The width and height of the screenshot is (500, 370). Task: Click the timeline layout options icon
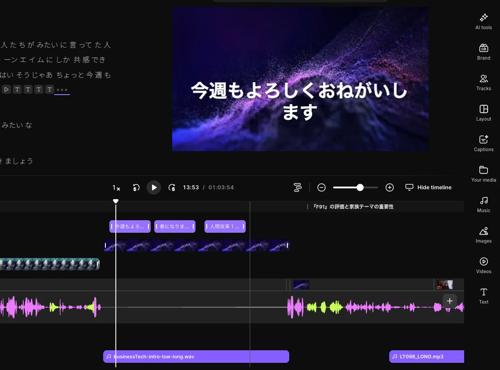point(297,187)
